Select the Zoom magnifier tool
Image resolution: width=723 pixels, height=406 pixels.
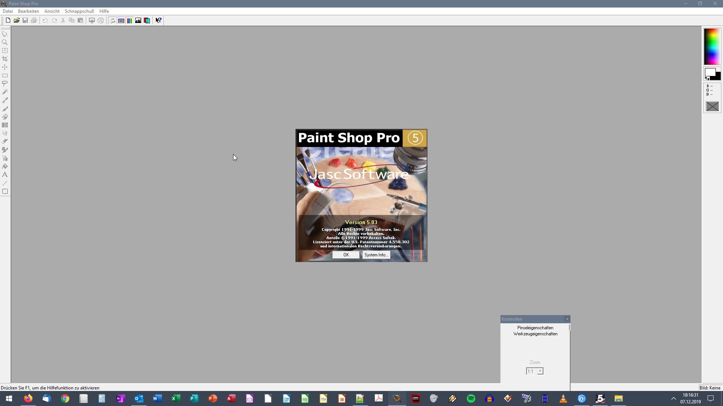coord(5,42)
